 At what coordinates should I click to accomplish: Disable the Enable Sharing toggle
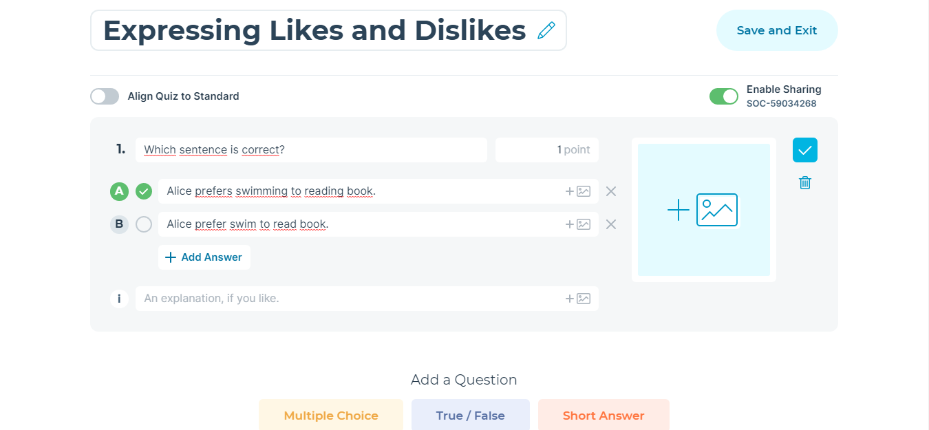[x=724, y=96]
